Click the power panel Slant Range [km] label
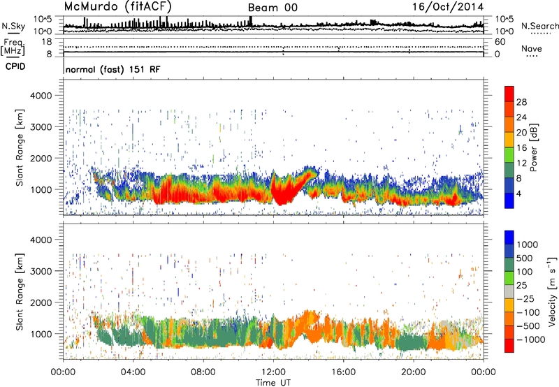Screen dimensions: 559x387 click(x=20, y=147)
